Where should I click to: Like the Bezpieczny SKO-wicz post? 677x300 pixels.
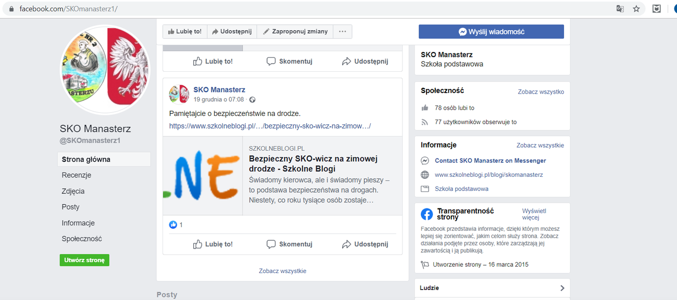click(x=212, y=244)
